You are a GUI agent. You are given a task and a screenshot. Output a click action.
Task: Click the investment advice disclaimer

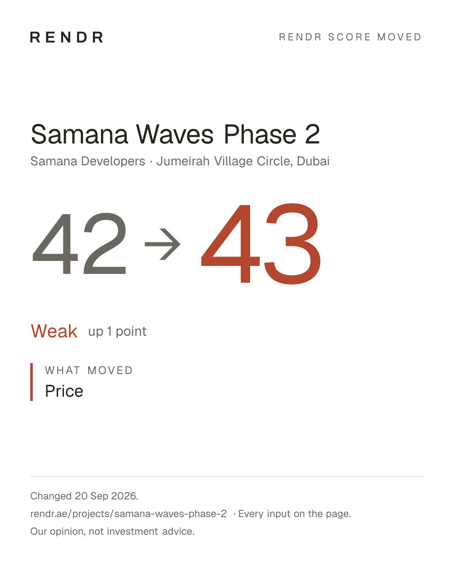tap(112, 531)
